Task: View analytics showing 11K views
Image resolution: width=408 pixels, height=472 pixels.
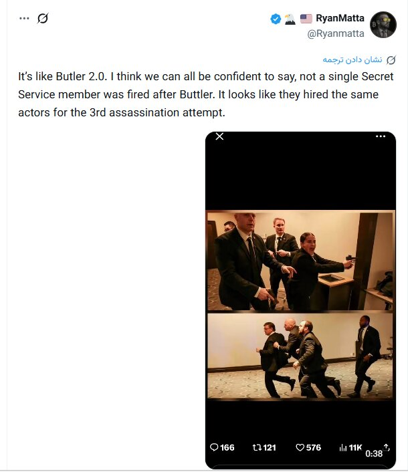Action: click(x=350, y=448)
